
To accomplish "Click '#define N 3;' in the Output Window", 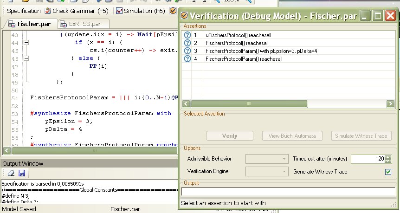I will coord(16,196).
